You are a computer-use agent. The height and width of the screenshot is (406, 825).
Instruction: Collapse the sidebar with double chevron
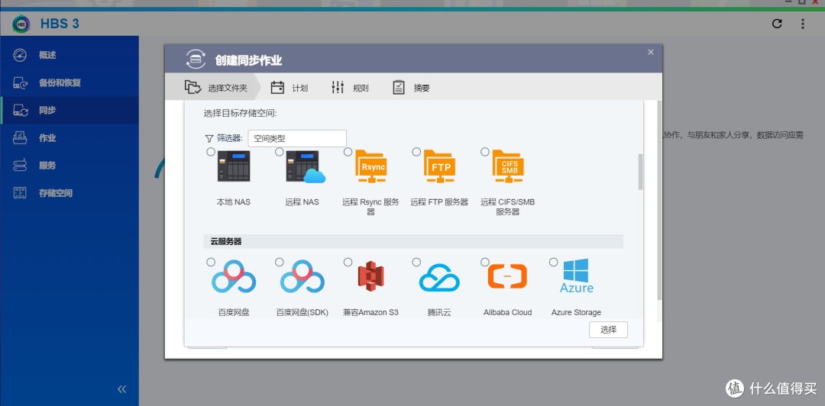click(122, 389)
